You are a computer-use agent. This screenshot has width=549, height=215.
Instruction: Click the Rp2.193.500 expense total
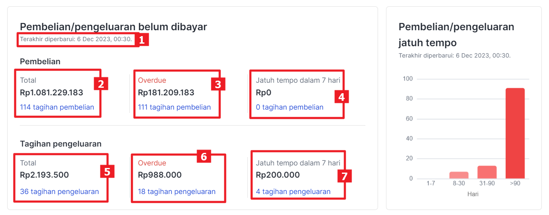(x=45, y=175)
